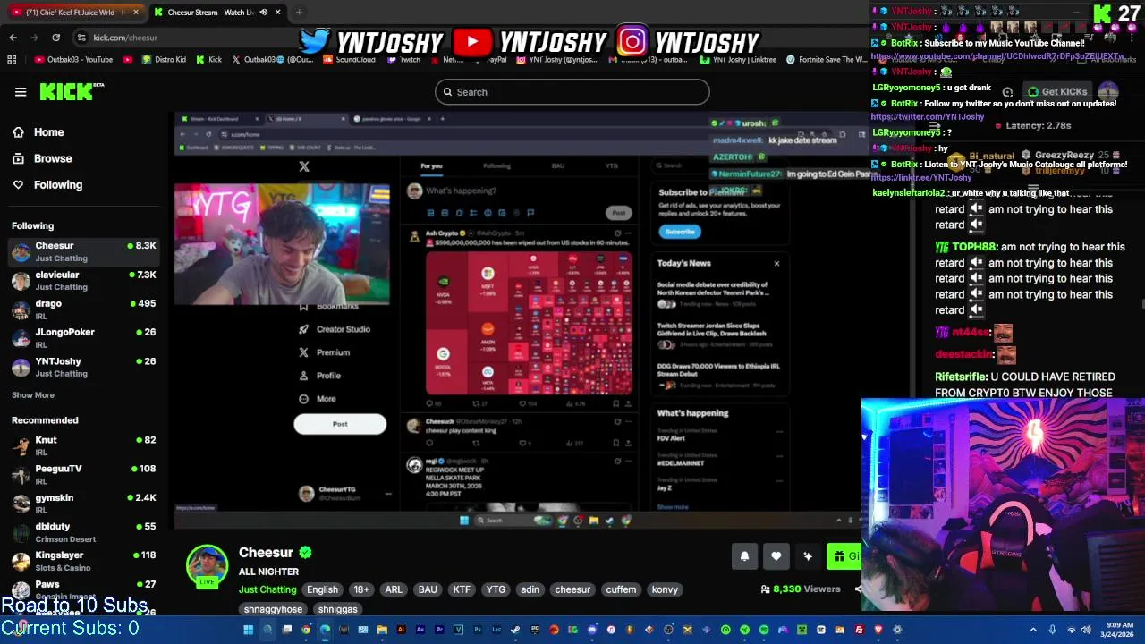This screenshot has height=644, width=1145.
Task: Open the recommended Knut channel
Action: click(83, 445)
